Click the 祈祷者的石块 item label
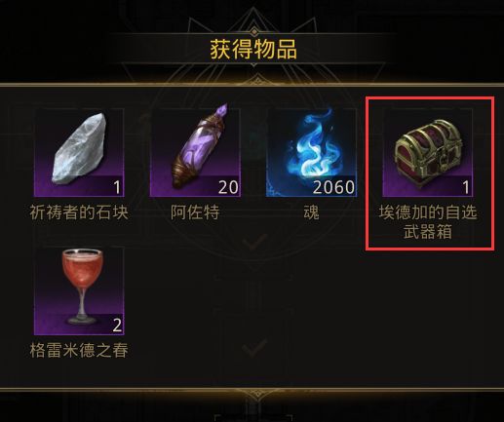 [x=79, y=212]
